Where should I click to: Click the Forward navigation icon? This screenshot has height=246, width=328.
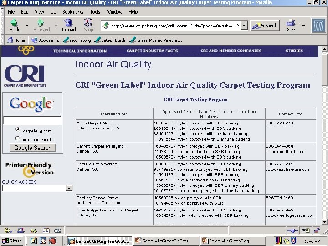coord(41,23)
